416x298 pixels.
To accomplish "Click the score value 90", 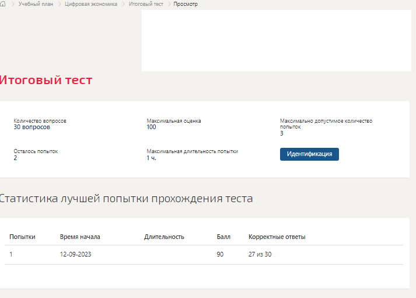I will 220,254.
